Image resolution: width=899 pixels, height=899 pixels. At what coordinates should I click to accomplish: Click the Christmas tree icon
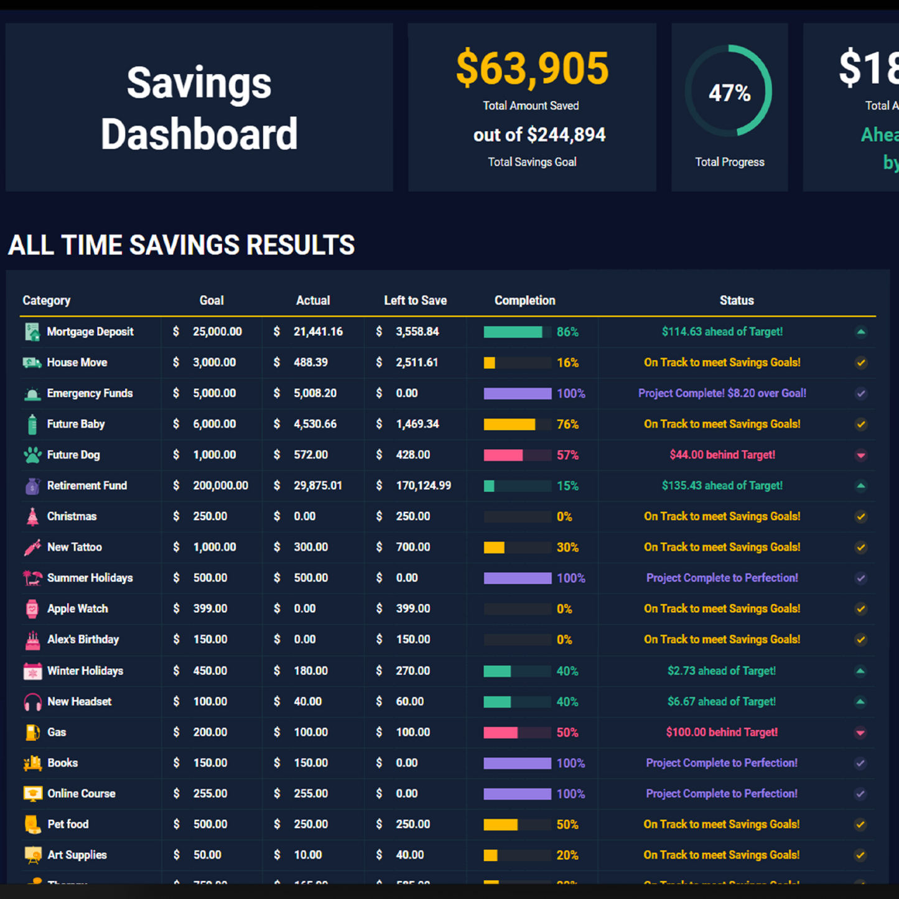click(32, 516)
